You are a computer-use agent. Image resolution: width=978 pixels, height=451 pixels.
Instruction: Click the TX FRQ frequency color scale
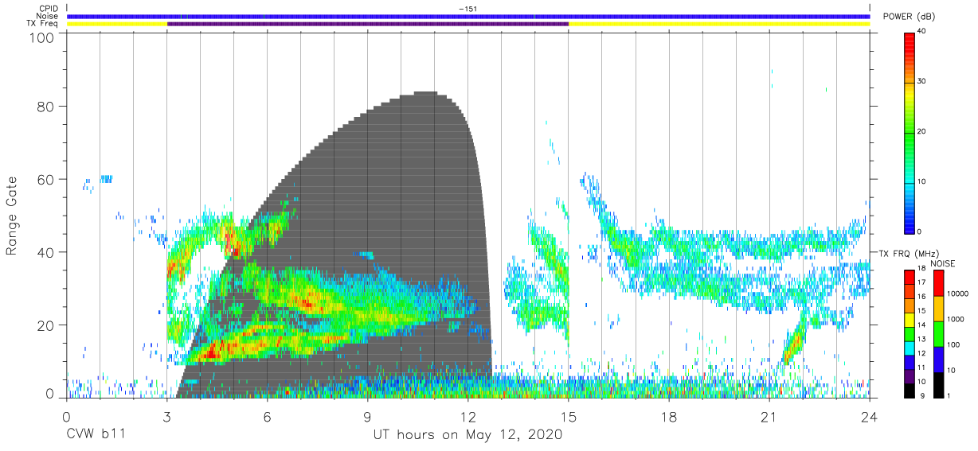(909, 332)
